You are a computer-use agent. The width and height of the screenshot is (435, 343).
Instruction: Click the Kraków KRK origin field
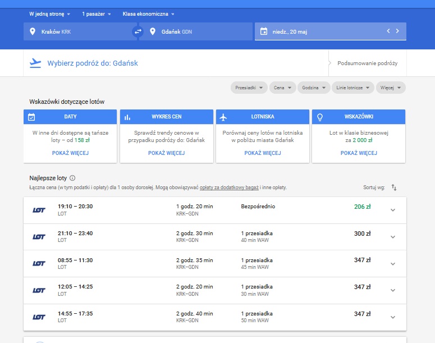[x=80, y=31]
